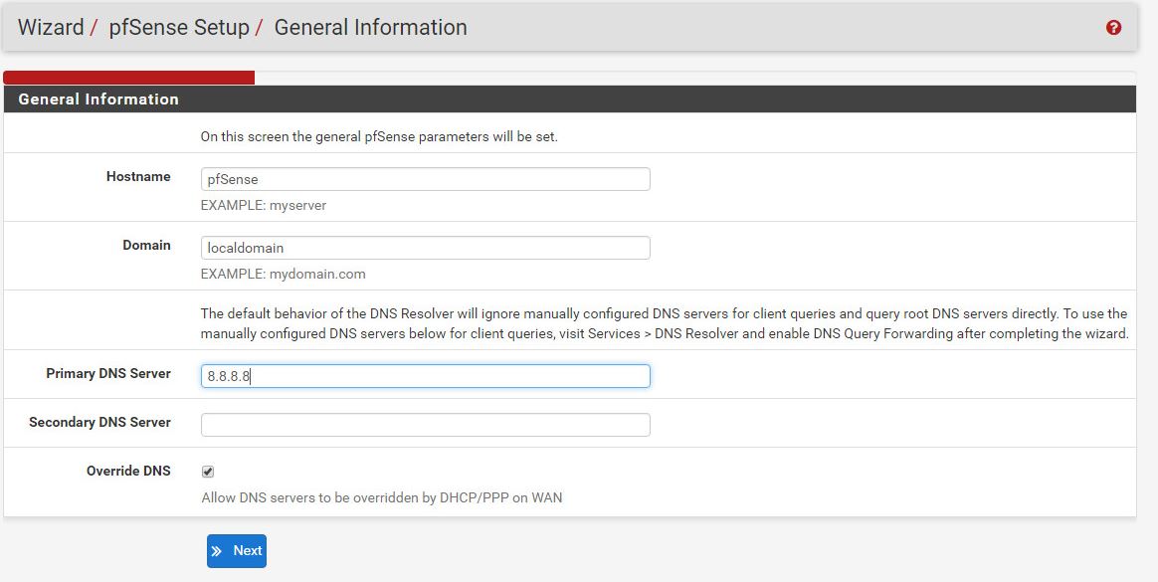1158x582 pixels.
Task: Click the 'Allow DNS servers to be overridden' text
Action: 382,497
